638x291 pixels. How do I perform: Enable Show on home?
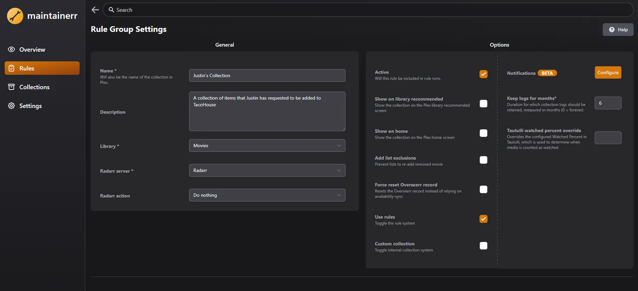coord(483,133)
